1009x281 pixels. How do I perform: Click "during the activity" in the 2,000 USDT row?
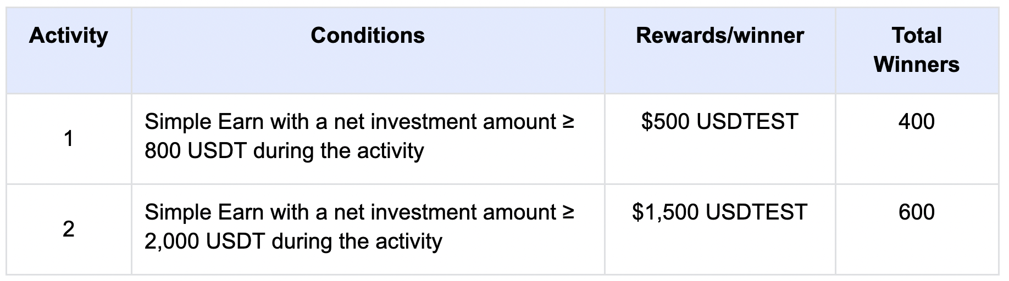[x=357, y=241]
